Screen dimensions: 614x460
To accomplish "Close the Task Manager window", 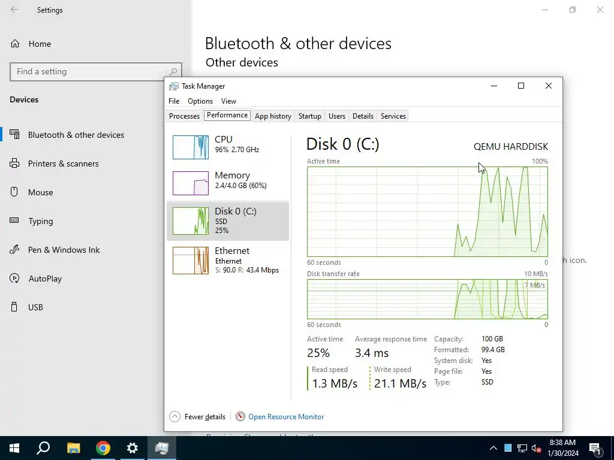I will pos(549,86).
